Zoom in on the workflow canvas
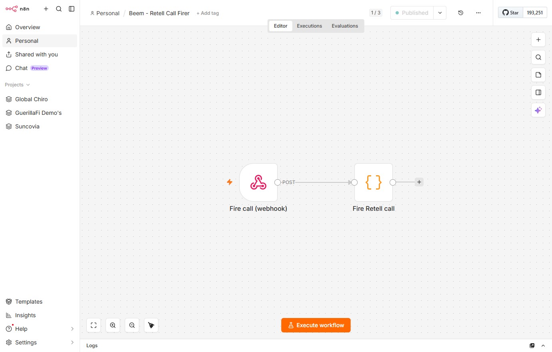Viewport: 552px width, 352px height. tap(113, 325)
